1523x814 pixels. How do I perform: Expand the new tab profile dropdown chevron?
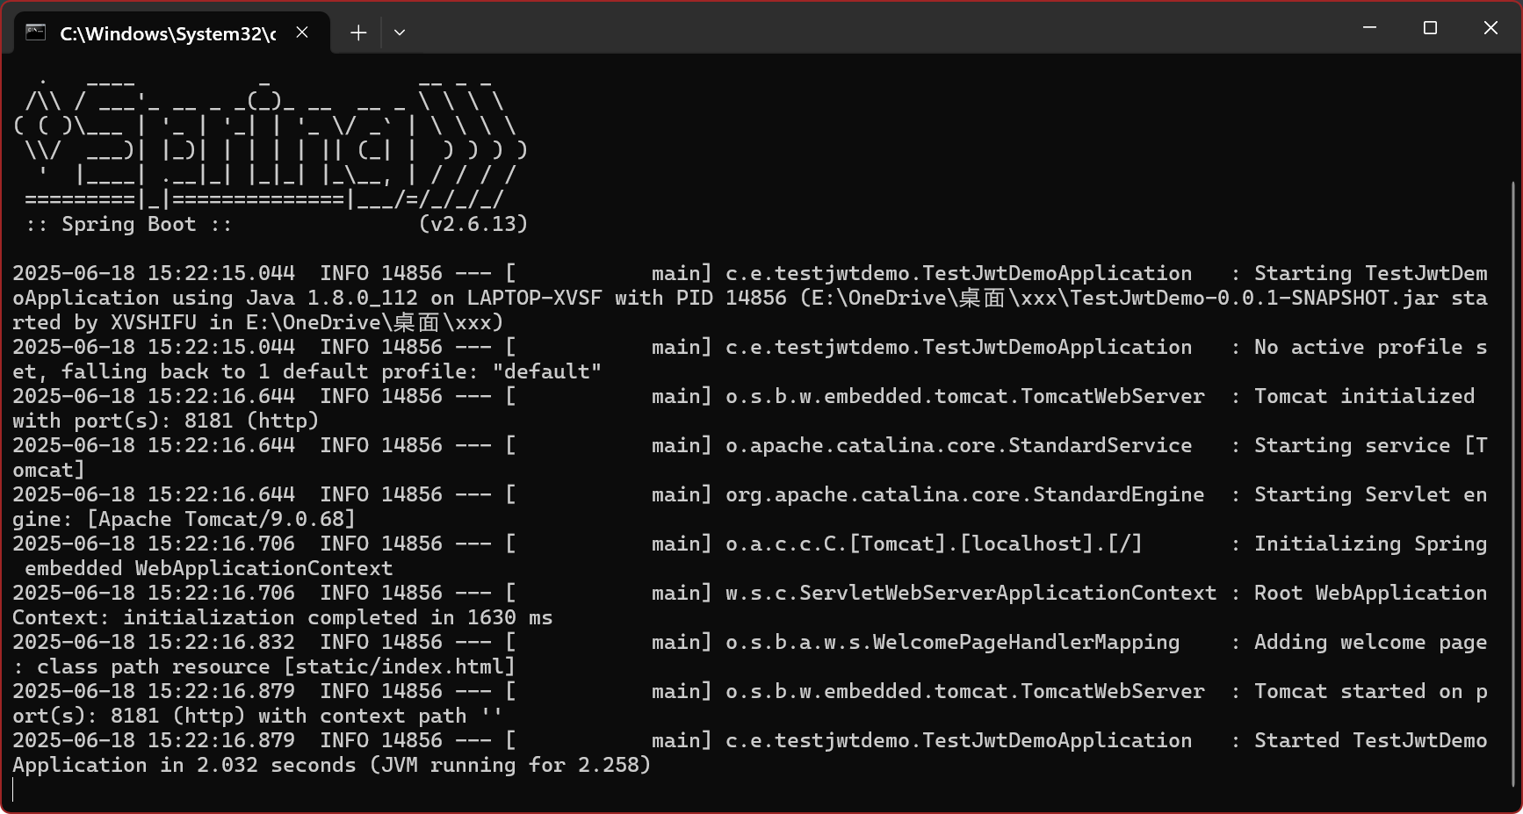pyautogui.click(x=400, y=32)
